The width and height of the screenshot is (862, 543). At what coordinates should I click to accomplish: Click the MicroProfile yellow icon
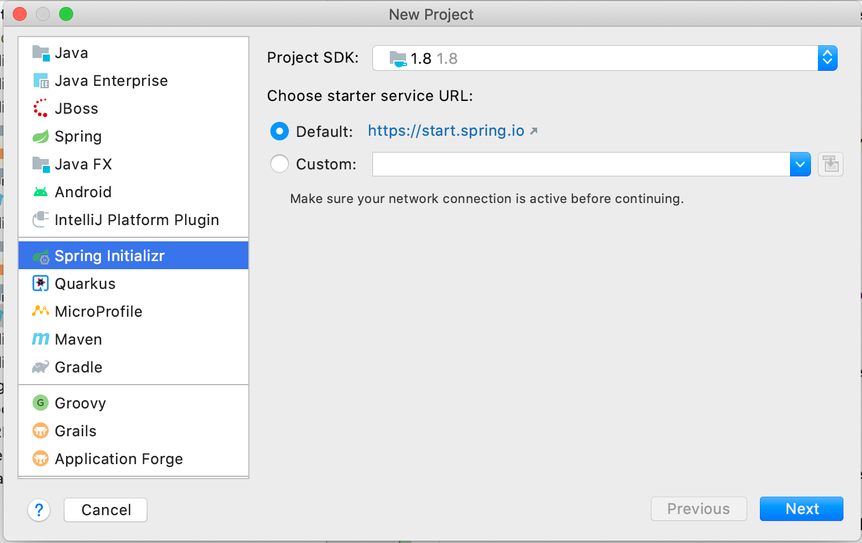point(41,311)
